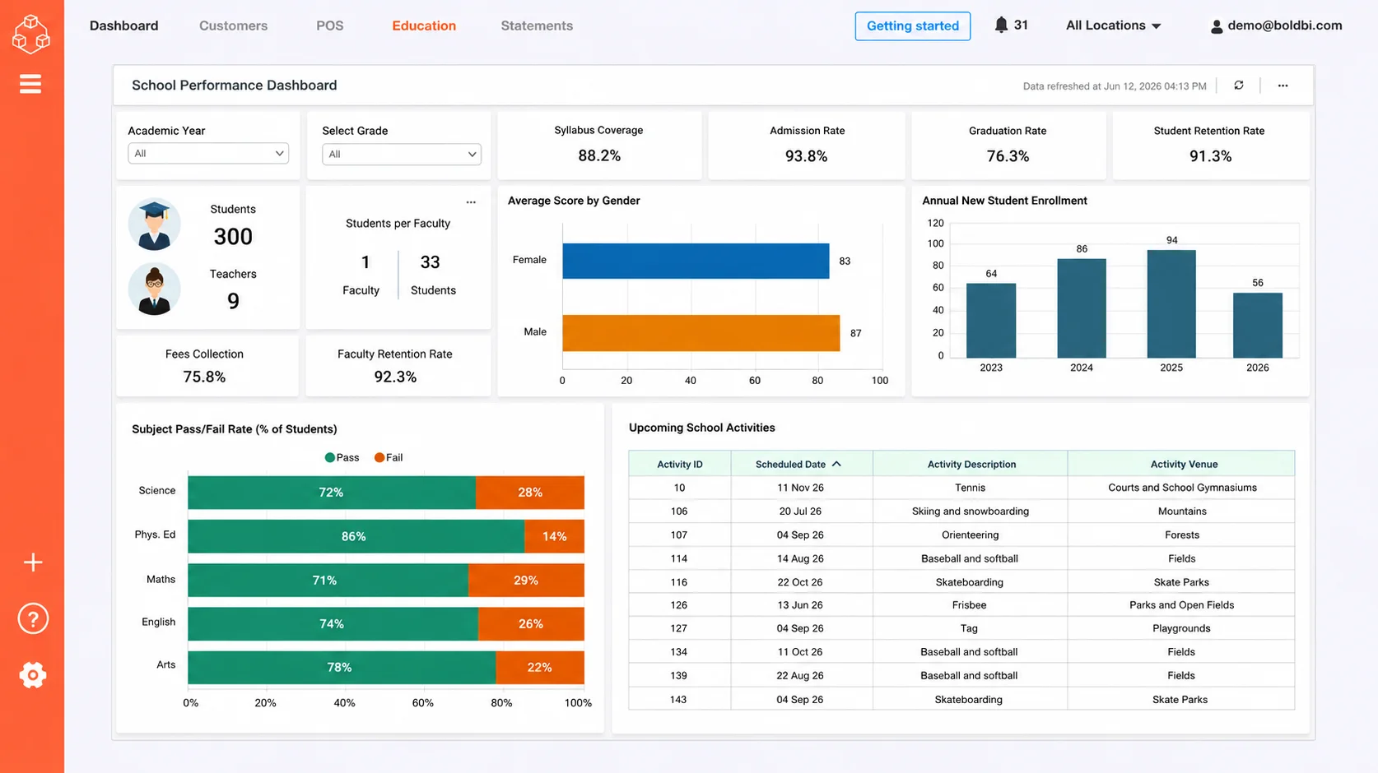The height and width of the screenshot is (773, 1378).
Task: Click the Faculty Retention Rate 92.3% value
Action: pos(395,377)
